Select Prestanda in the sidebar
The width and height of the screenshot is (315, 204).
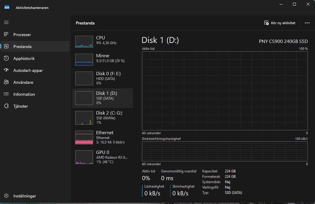coord(35,46)
